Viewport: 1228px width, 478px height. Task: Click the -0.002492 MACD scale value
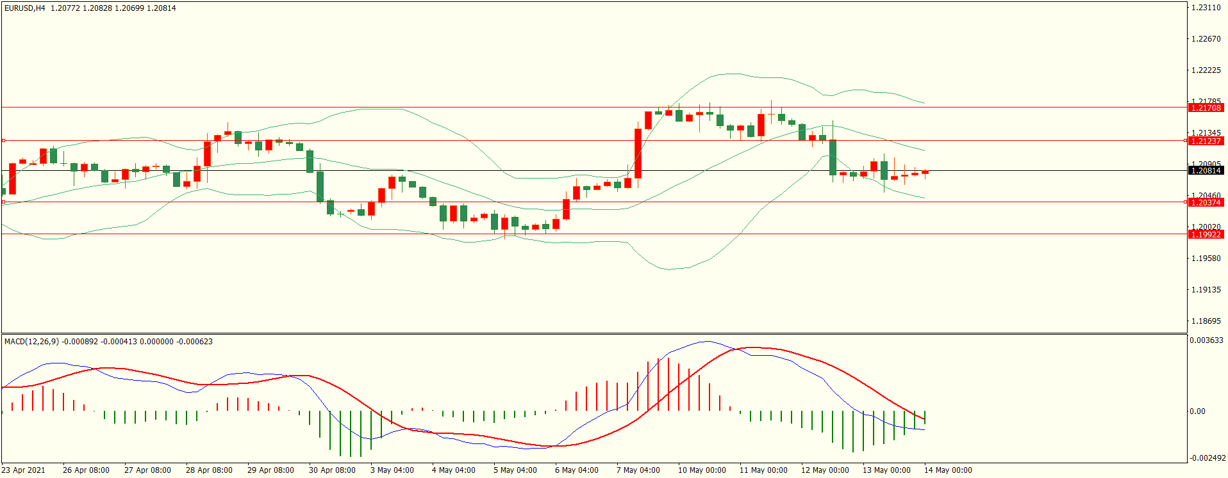click(1207, 458)
